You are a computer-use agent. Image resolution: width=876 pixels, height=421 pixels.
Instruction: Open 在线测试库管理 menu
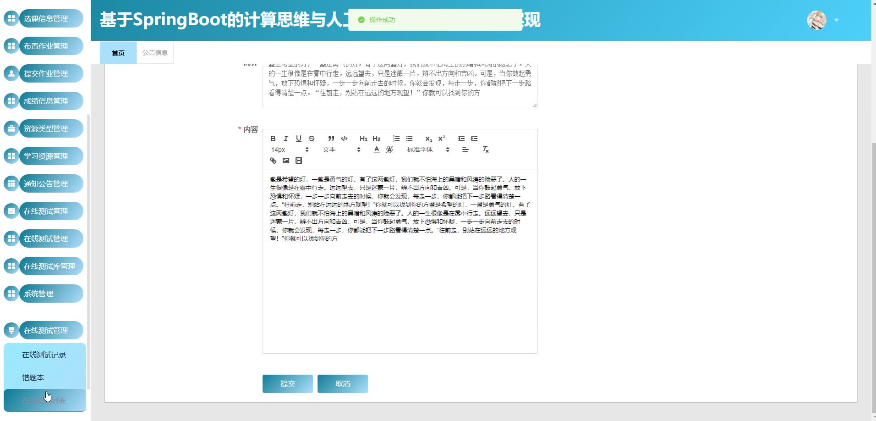(x=51, y=266)
